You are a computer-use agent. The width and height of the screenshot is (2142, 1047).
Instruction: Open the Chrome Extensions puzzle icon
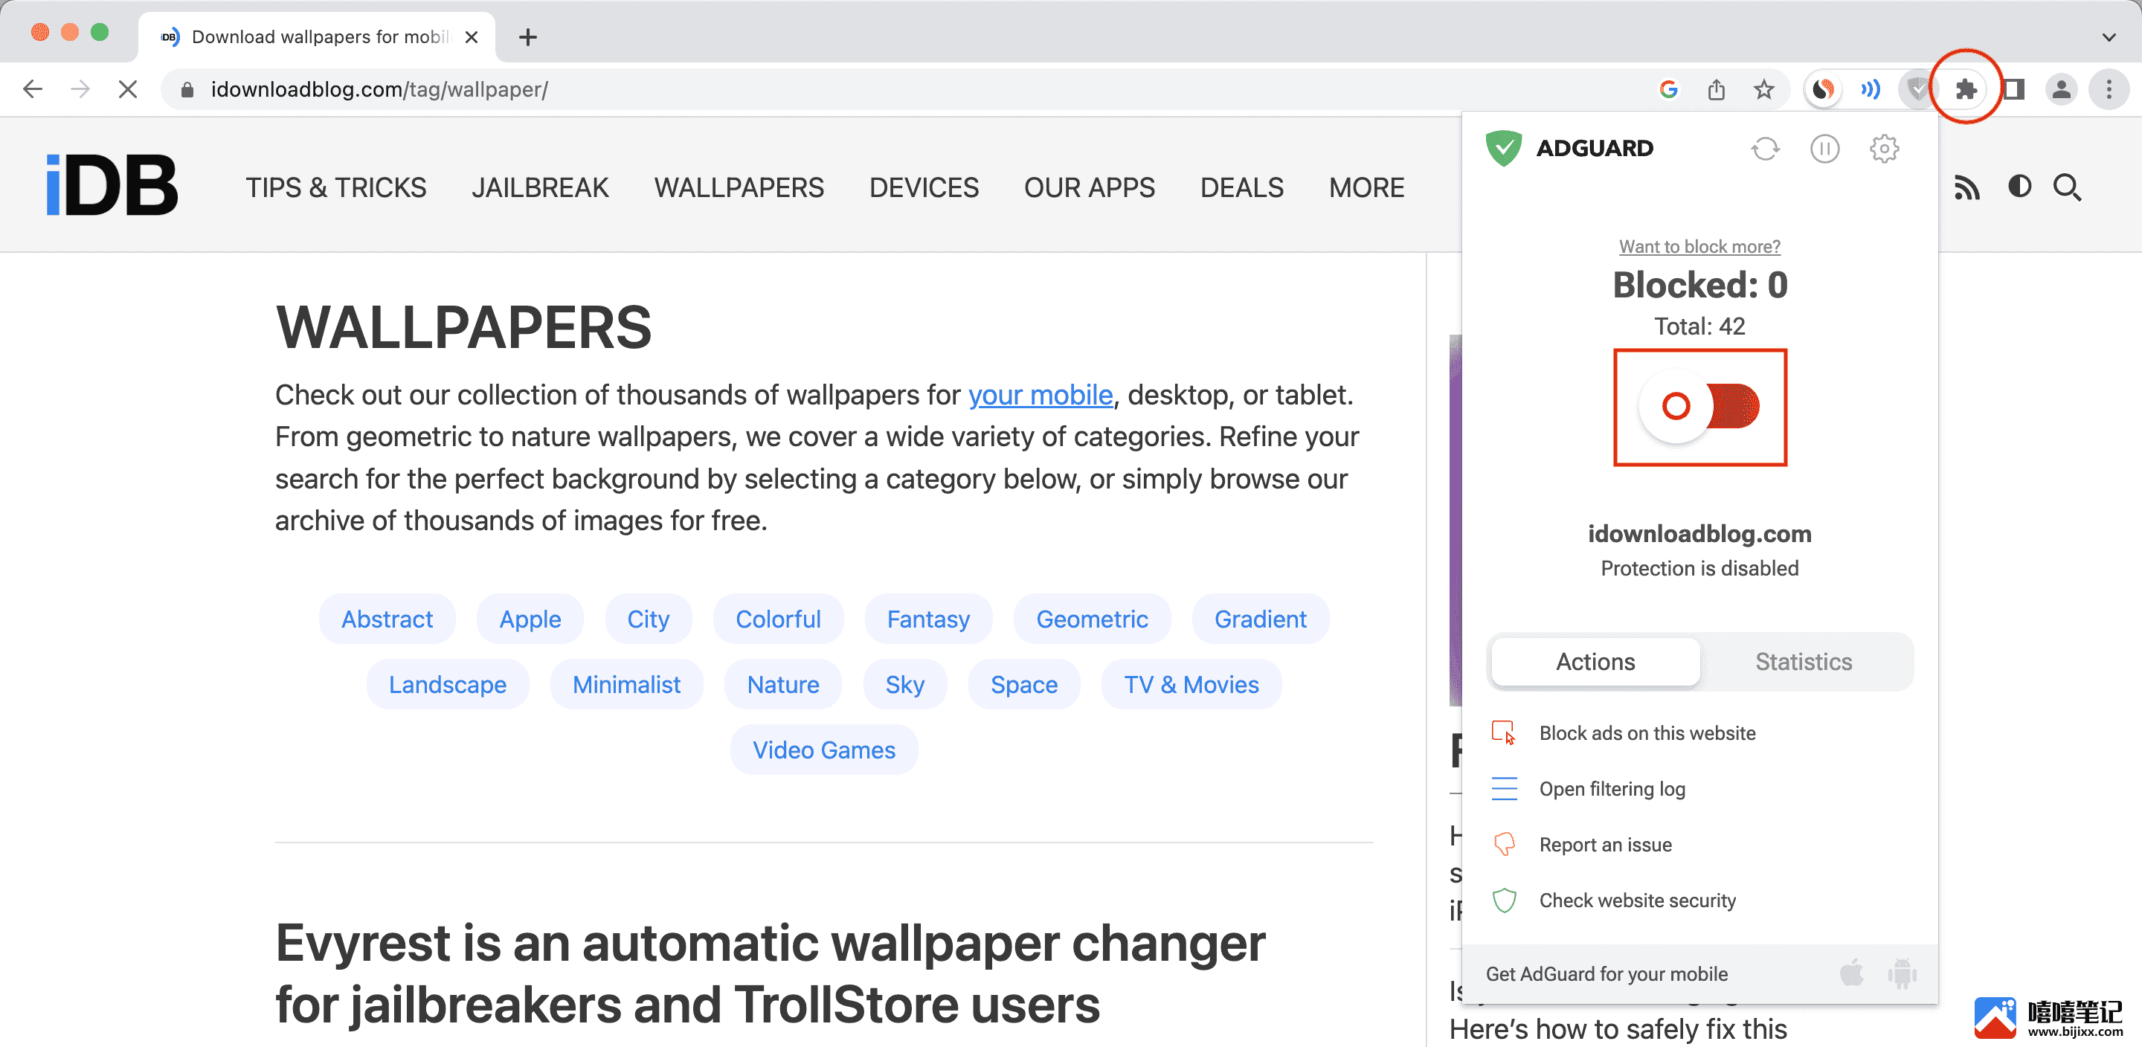tap(1966, 89)
